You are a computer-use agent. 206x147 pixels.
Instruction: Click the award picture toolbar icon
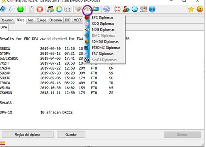tap(96, 9)
